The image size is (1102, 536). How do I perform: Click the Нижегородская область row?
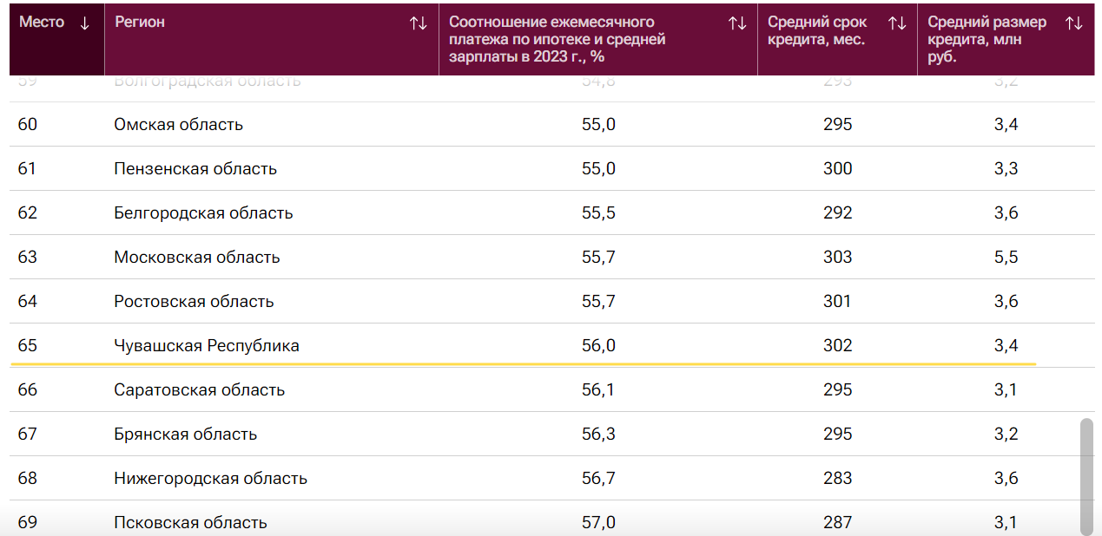tap(210, 479)
